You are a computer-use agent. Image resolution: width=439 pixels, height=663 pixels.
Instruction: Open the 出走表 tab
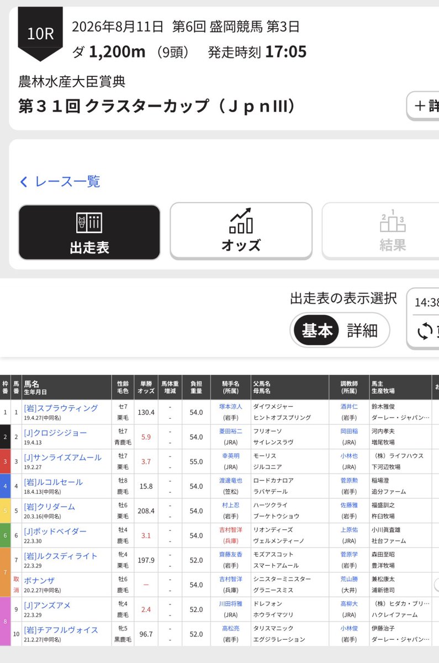point(89,232)
